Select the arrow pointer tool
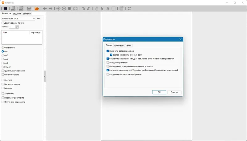 point(102,9)
